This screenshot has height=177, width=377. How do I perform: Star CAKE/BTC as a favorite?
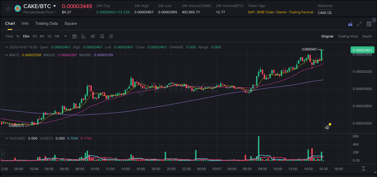8,8
